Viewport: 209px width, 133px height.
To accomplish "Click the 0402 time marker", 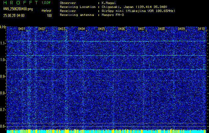I will [42, 29].
